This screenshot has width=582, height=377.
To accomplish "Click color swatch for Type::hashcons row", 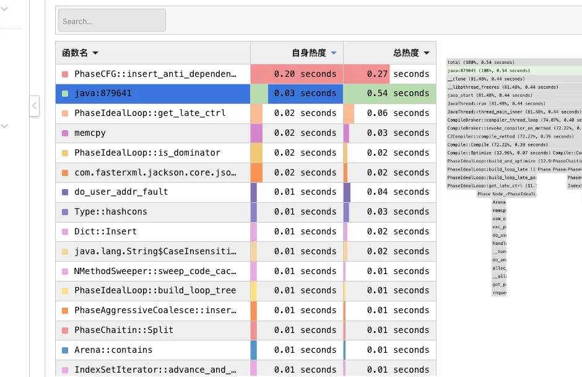I will click(x=65, y=212).
